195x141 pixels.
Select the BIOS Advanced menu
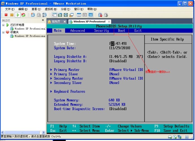point(78,31)
